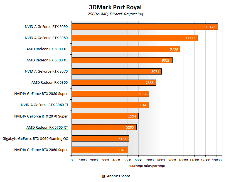Select the score value 5805
Screen dimensions: 231x182
tap(130, 128)
